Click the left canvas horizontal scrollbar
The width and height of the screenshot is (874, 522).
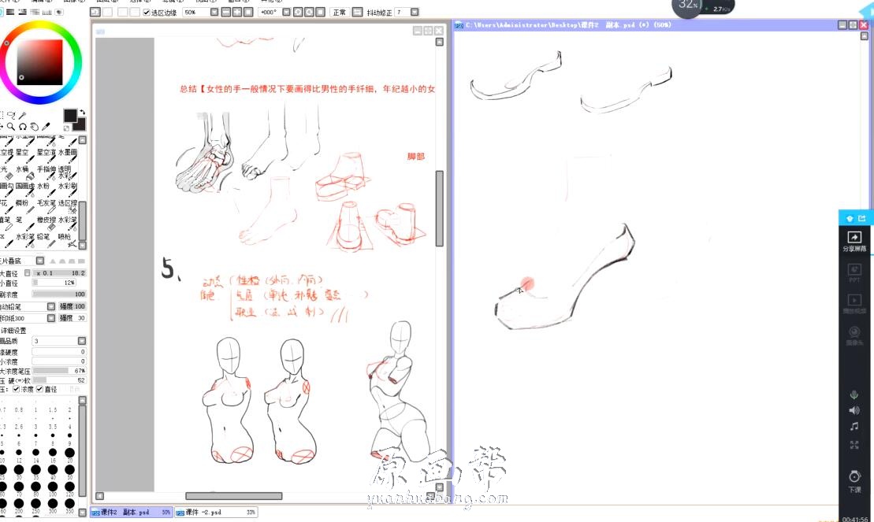[x=233, y=496]
